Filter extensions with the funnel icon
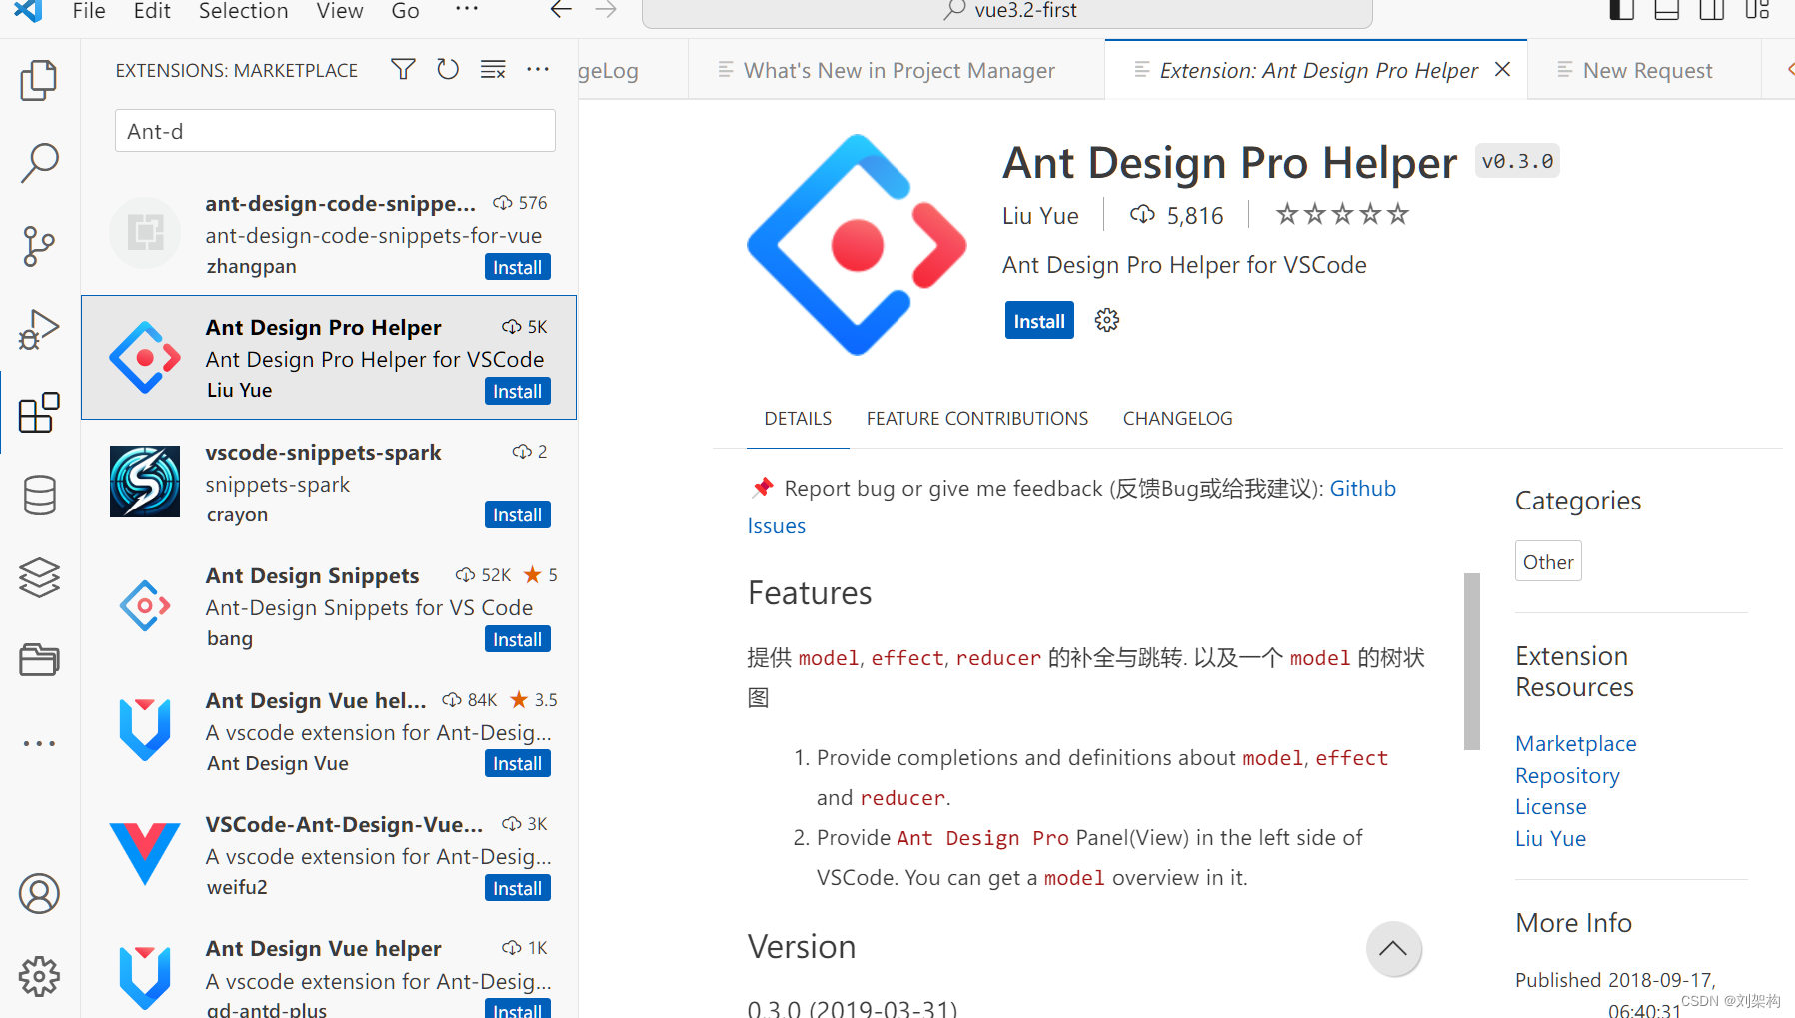 (x=403, y=70)
